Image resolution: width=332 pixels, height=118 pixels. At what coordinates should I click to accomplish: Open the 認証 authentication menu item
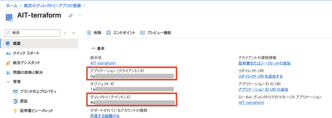click(x=23, y=101)
